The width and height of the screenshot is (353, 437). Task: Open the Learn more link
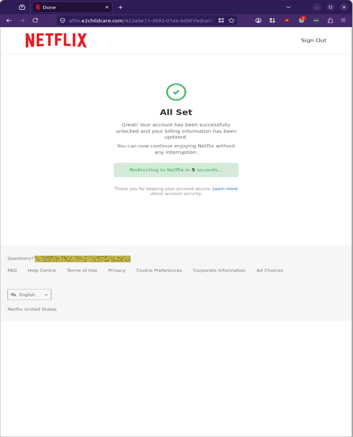tap(225, 189)
